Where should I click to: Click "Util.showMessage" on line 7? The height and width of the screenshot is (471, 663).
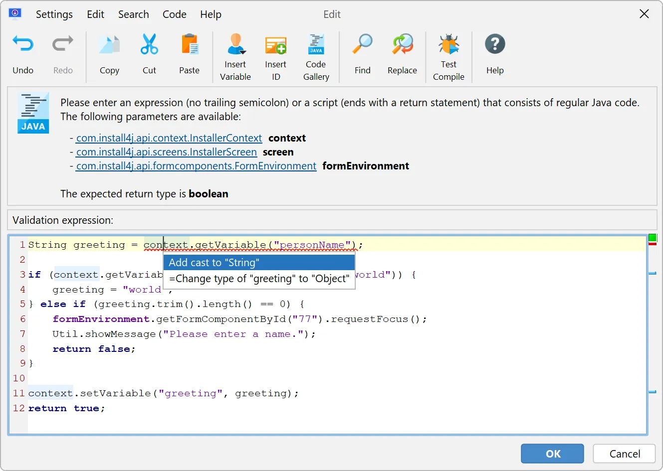point(104,334)
